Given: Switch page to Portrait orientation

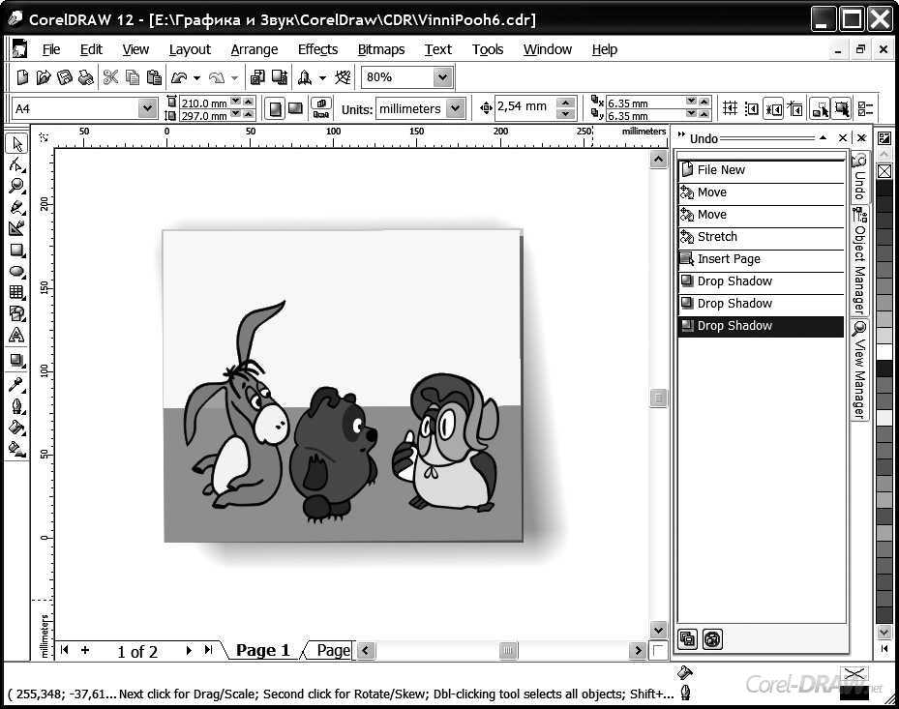Looking at the screenshot, I should (276, 108).
